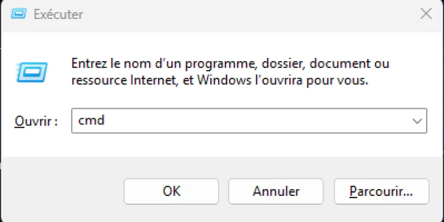
Task: Click empty title bar right of Exécuter
Action: point(250,14)
